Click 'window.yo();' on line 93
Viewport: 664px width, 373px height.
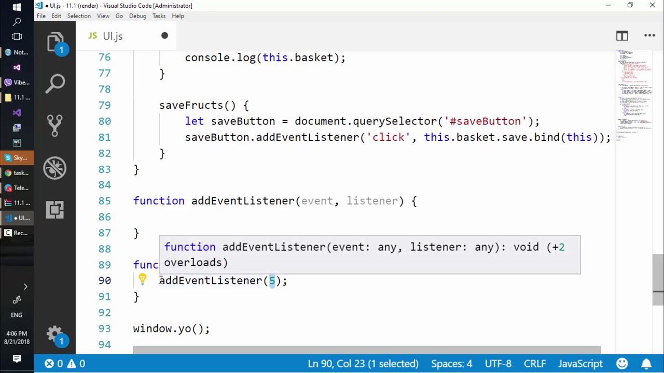coord(171,328)
